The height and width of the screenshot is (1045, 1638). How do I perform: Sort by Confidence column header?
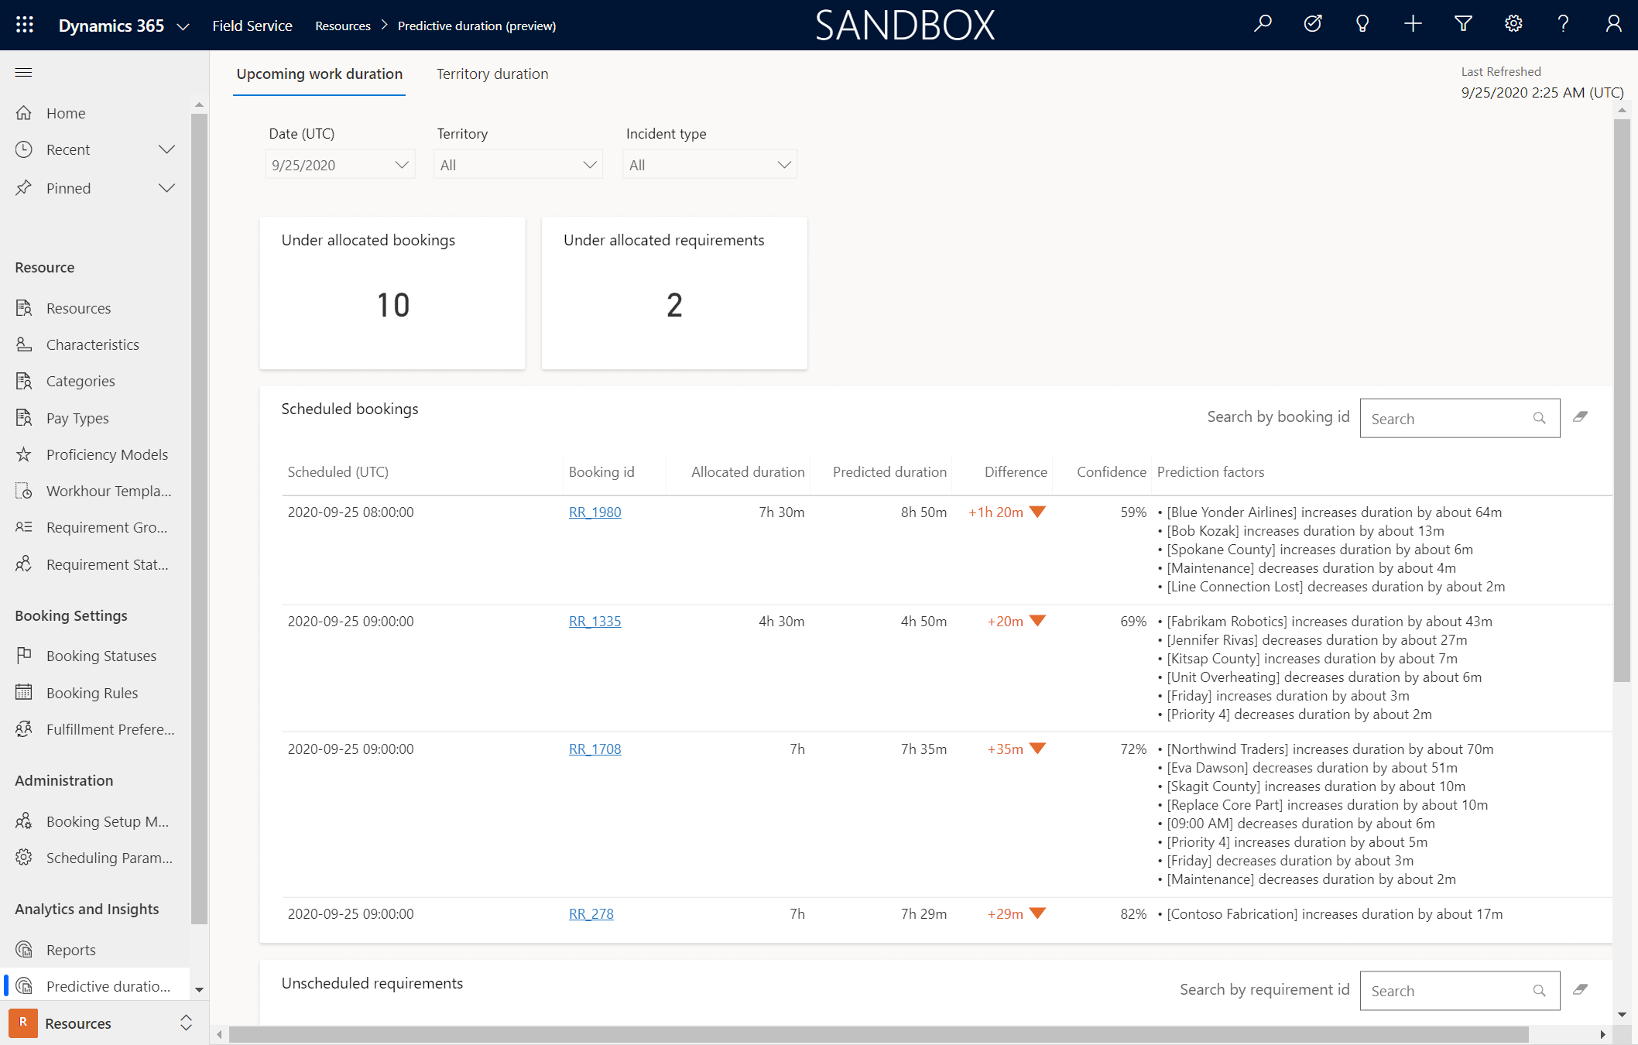click(x=1111, y=472)
